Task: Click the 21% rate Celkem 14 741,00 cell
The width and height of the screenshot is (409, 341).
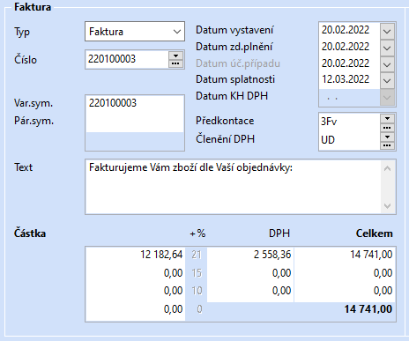Action: pyautogui.click(x=345, y=255)
